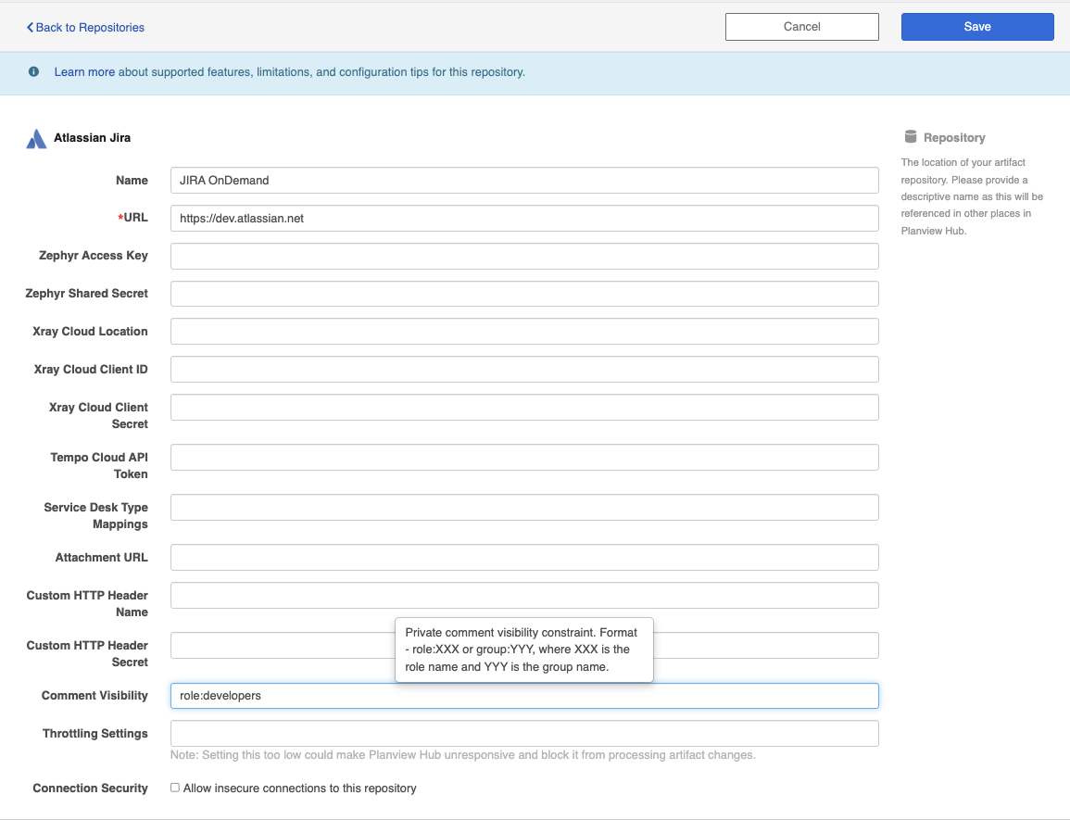This screenshot has width=1070, height=820.
Task: Click into the URL field
Action: [524, 219]
